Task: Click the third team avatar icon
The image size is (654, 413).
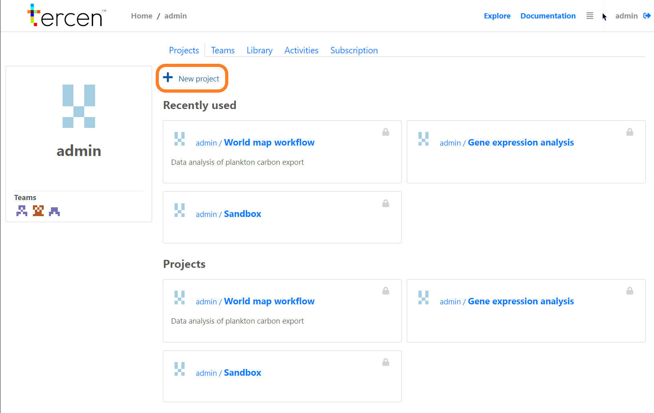Action: [54, 211]
